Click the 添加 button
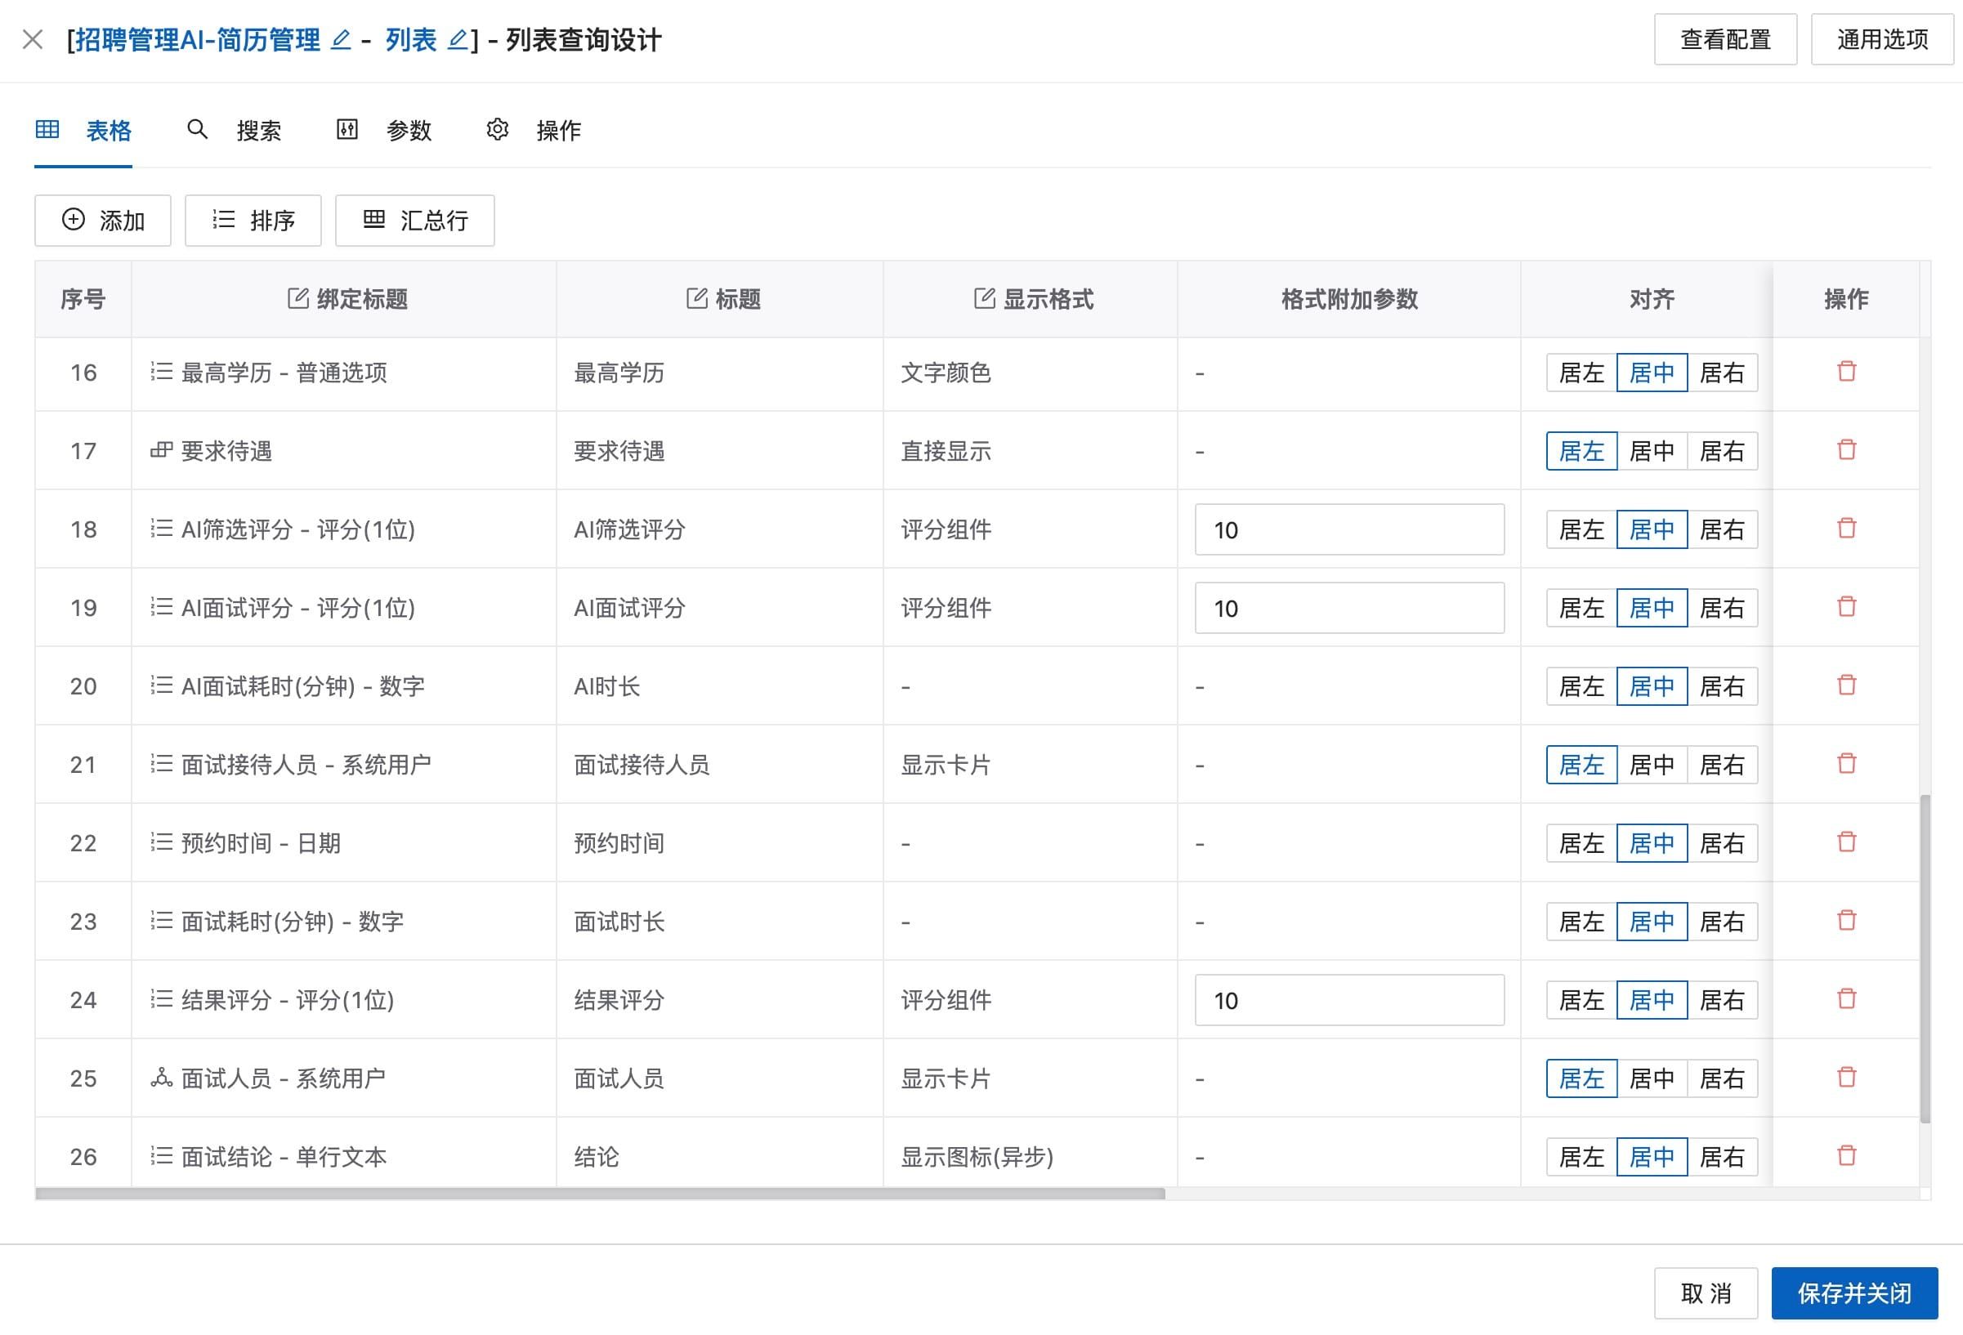 [x=103, y=221]
